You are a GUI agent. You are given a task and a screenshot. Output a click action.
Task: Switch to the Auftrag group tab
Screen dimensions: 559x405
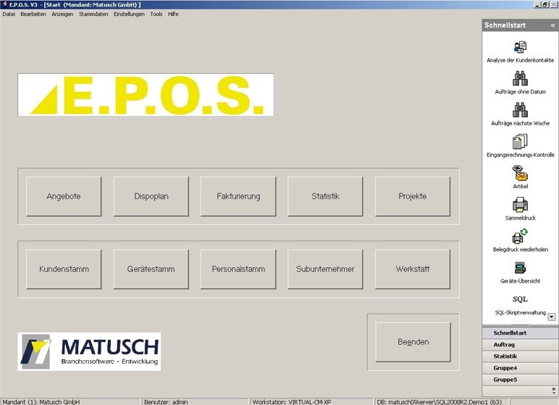tap(520, 345)
